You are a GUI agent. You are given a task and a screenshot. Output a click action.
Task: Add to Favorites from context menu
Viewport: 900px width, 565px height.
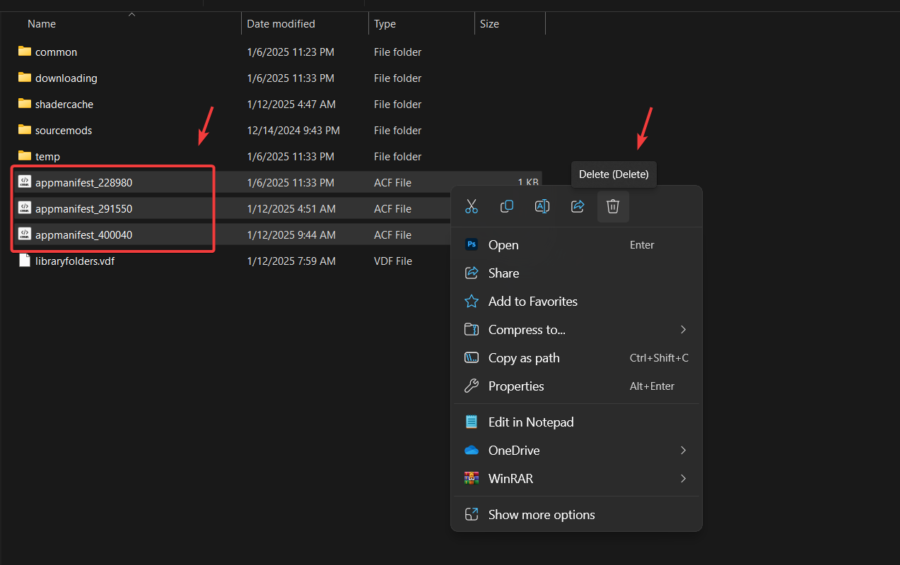pos(533,302)
